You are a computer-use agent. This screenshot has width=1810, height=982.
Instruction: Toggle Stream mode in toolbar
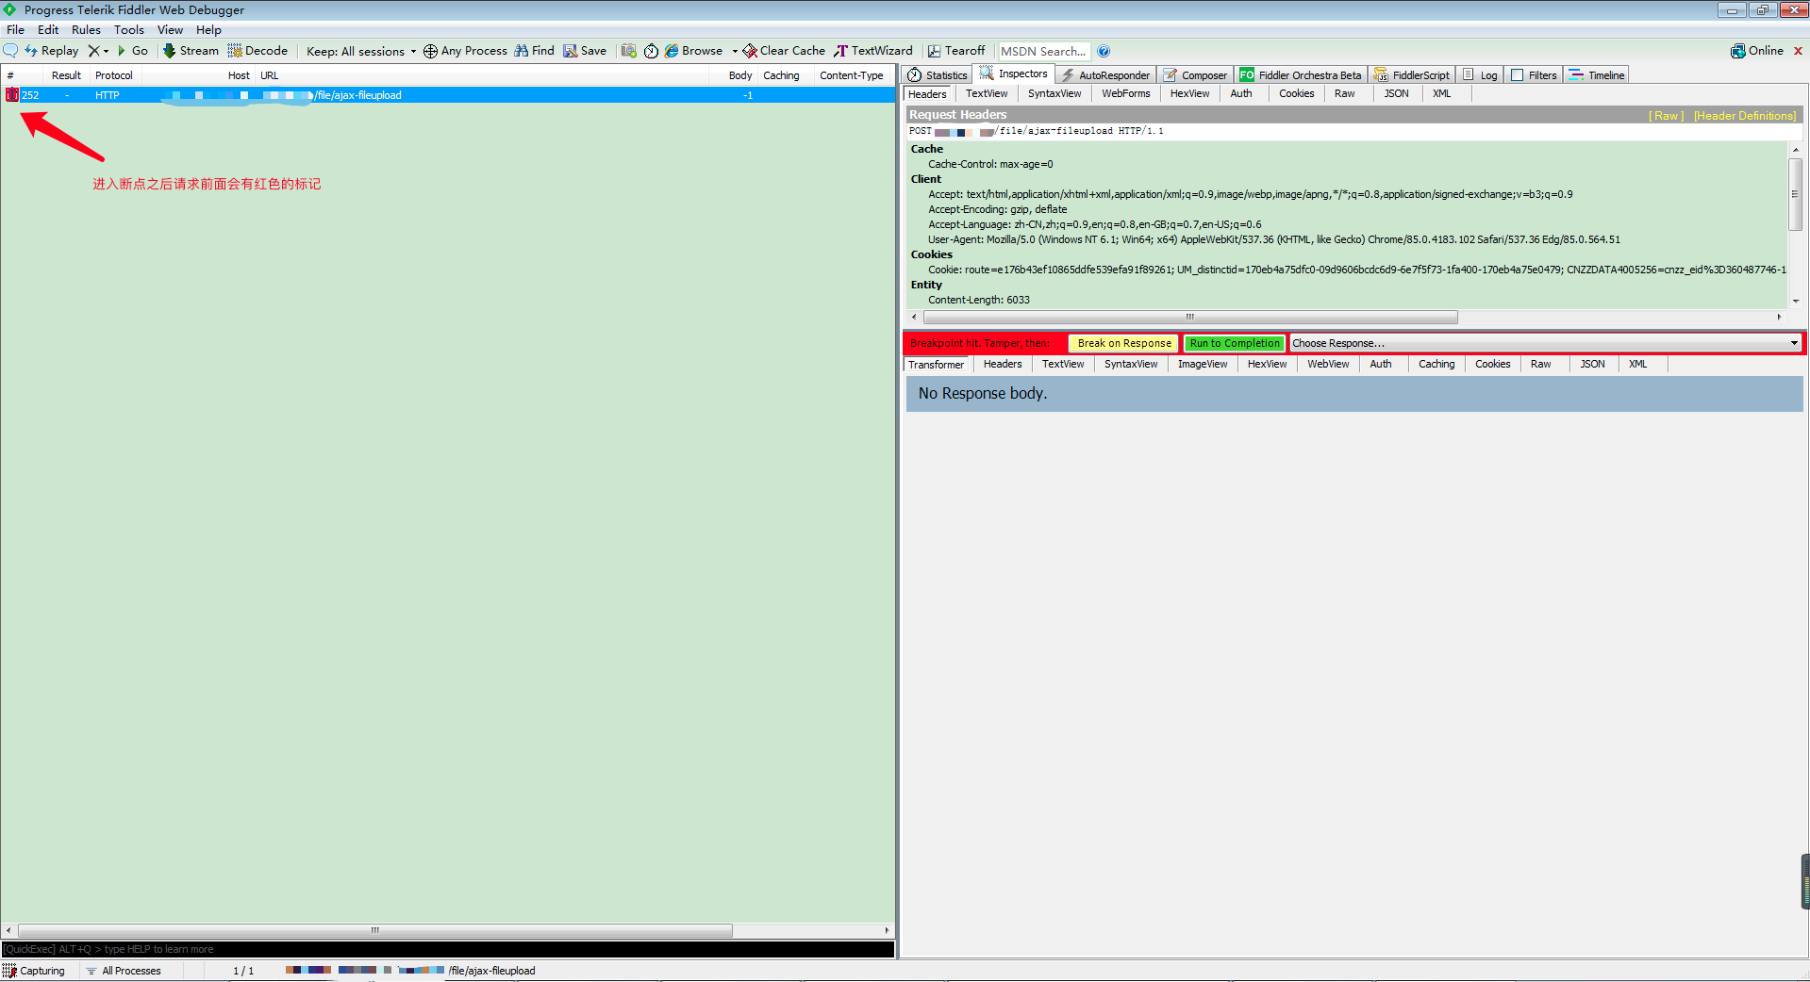(x=191, y=51)
